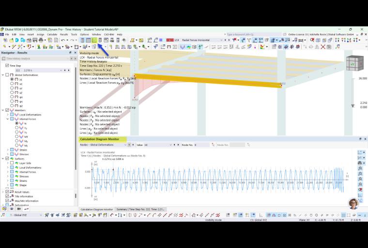Expand the Local Deformations node under Members
The height and width of the screenshot is (248, 368).
(x=8, y=115)
